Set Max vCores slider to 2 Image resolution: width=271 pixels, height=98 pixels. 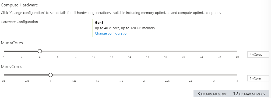[22, 51]
